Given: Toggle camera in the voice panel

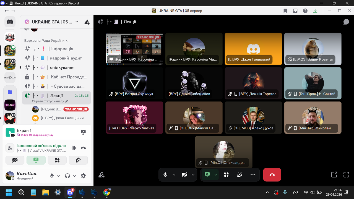Looking at the screenshot, I should (x=15, y=160).
